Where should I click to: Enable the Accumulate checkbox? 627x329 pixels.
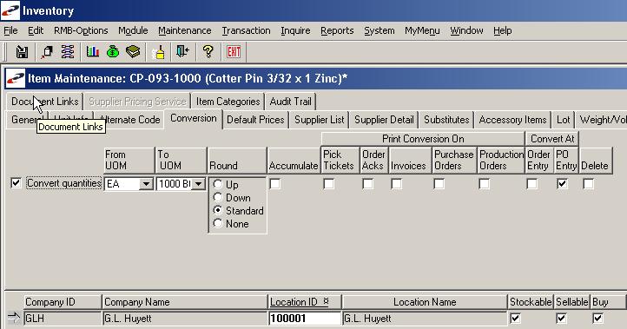(x=274, y=183)
